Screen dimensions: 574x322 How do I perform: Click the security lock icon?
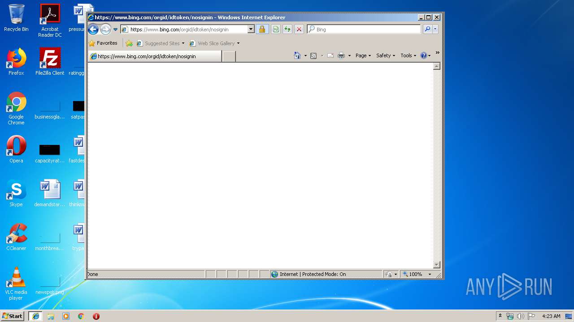tap(262, 30)
